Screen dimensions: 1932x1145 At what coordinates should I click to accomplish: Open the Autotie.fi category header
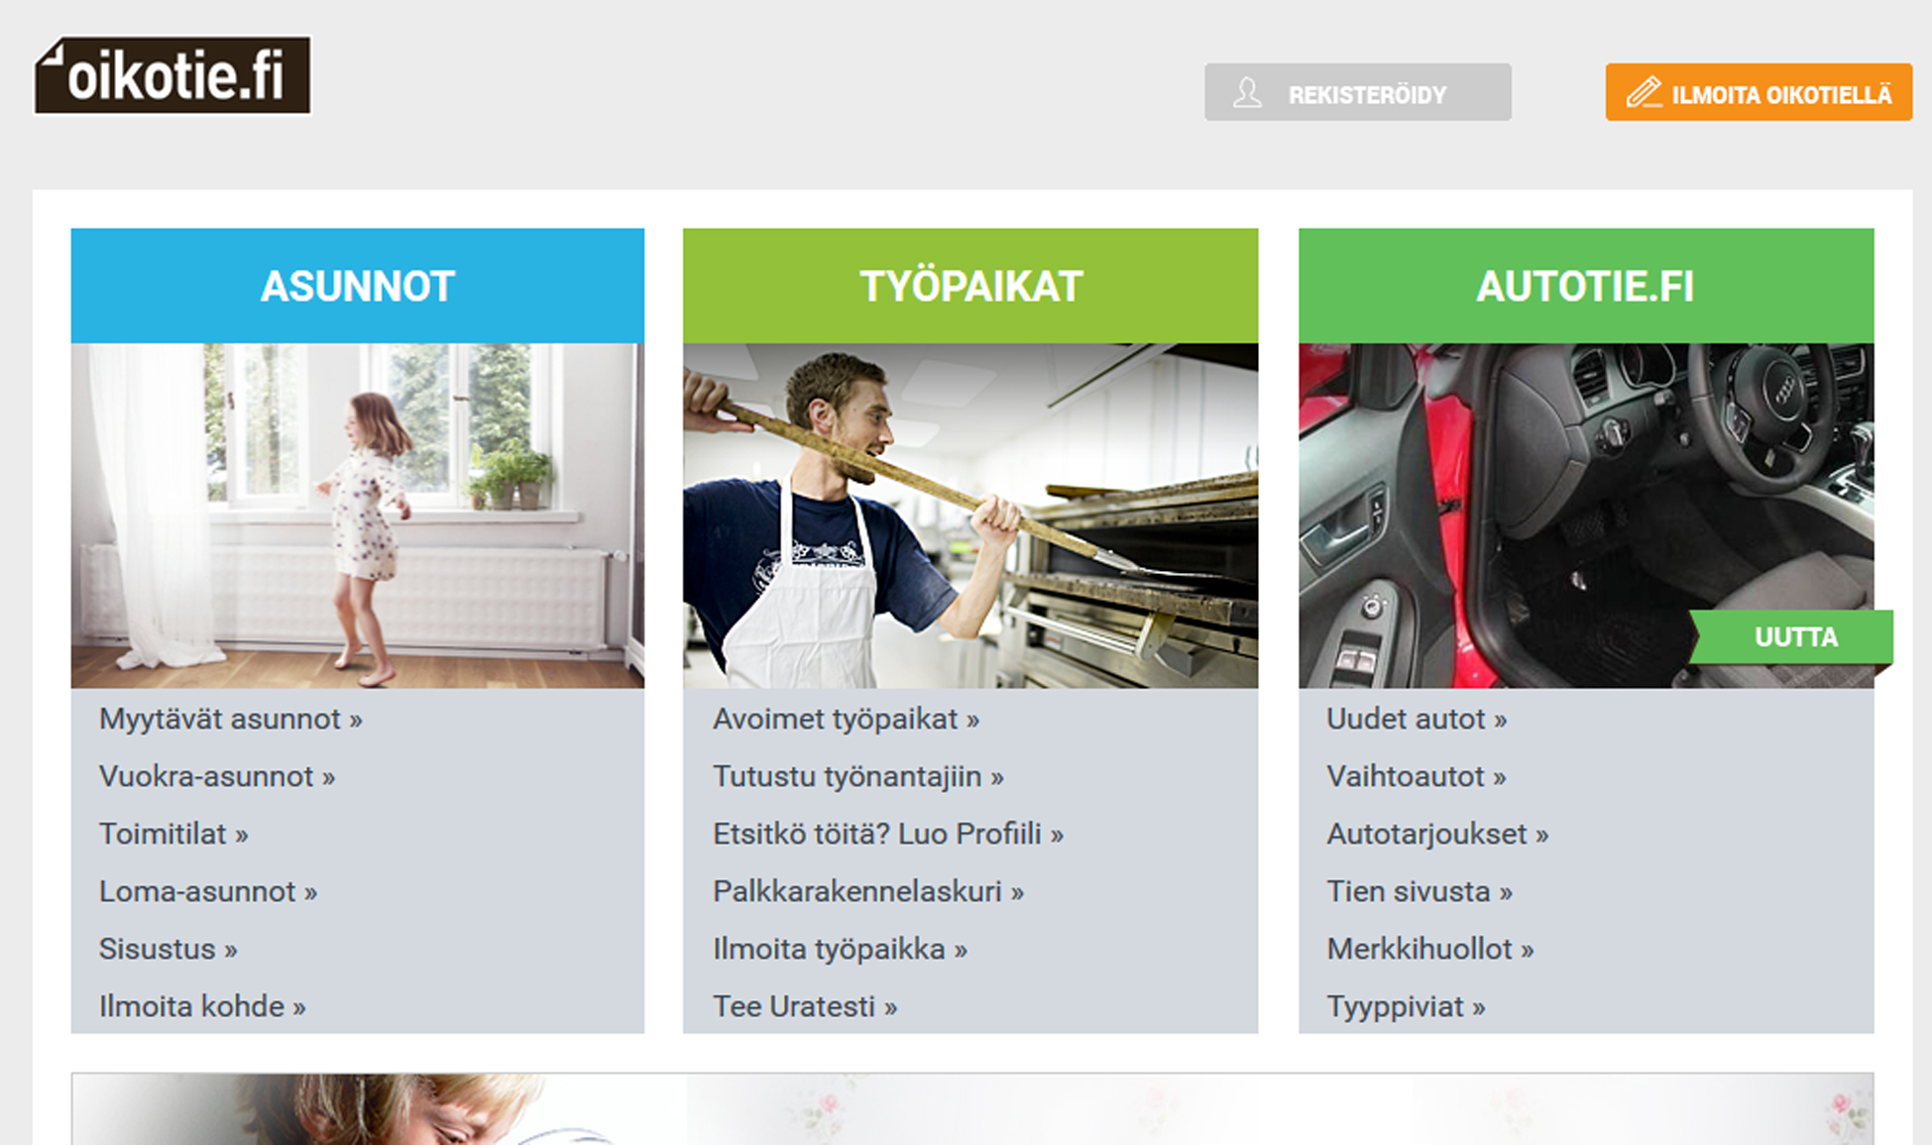click(1586, 286)
